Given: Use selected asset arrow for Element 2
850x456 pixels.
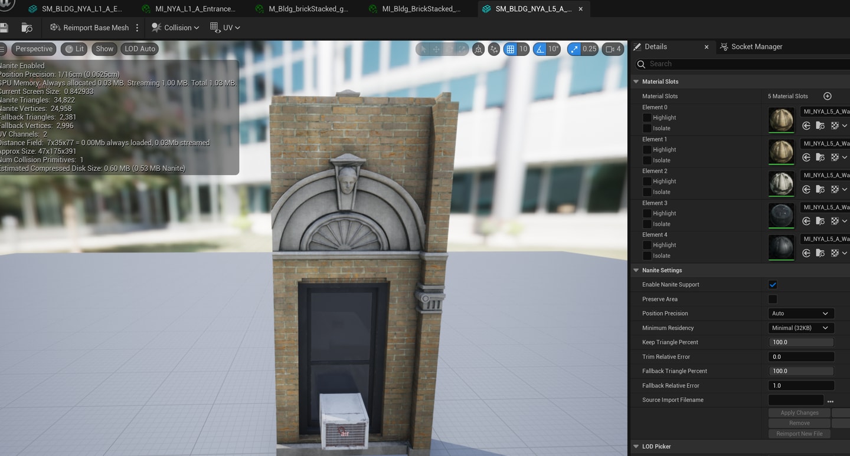Looking at the screenshot, I should point(806,189).
